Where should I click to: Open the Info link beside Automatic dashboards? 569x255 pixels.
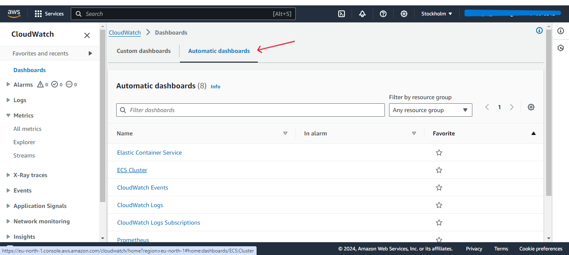(x=215, y=87)
